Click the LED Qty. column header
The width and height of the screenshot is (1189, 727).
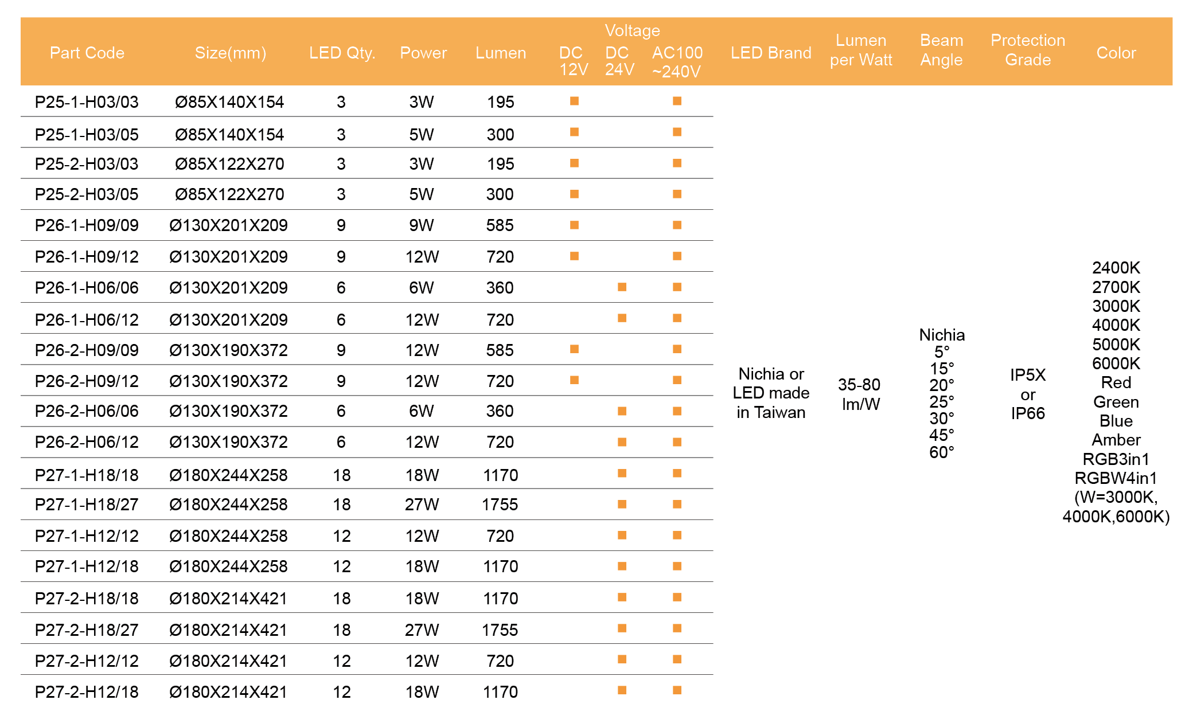pyautogui.click(x=342, y=53)
